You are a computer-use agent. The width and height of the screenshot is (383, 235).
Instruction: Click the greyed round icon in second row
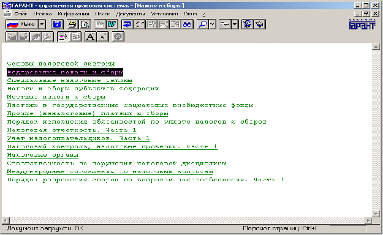tap(118, 37)
